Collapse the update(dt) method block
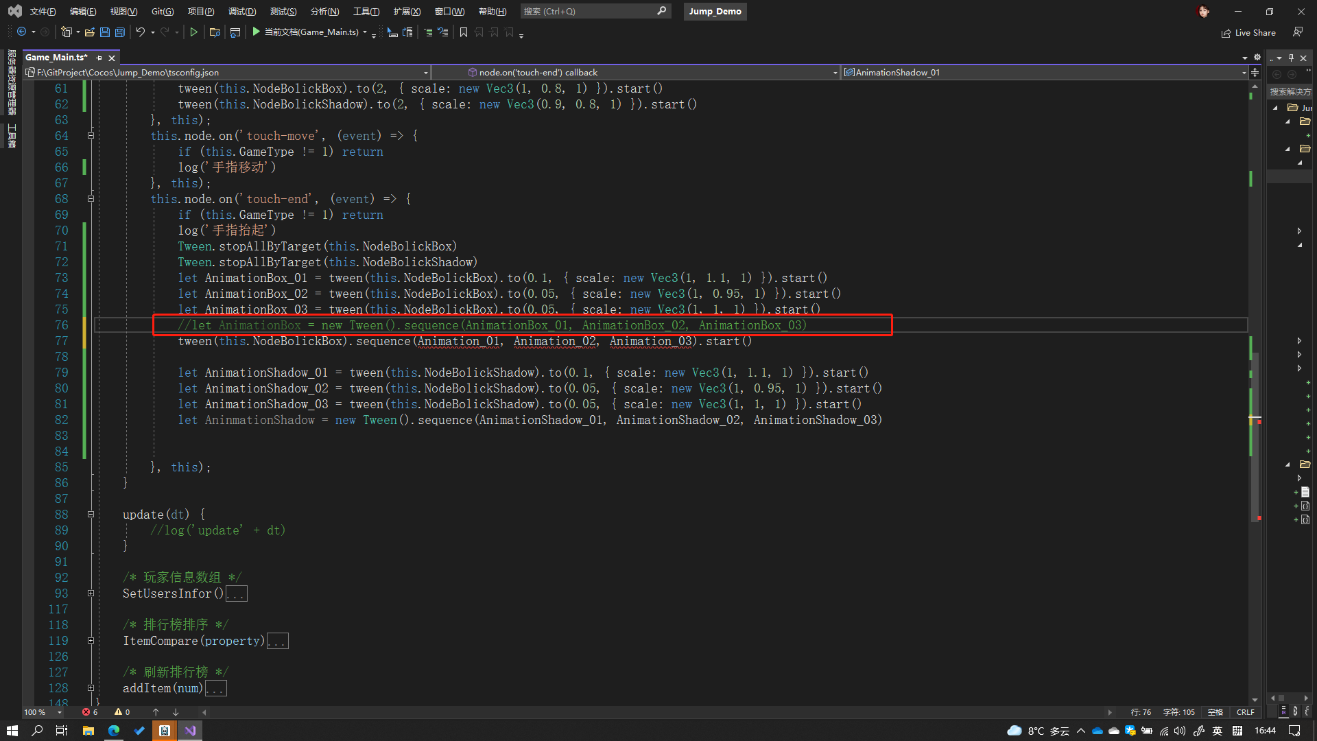 (91, 515)
